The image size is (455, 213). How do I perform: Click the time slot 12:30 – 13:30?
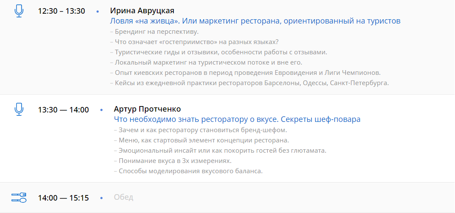pyautogui.click(x=62, y=11)
